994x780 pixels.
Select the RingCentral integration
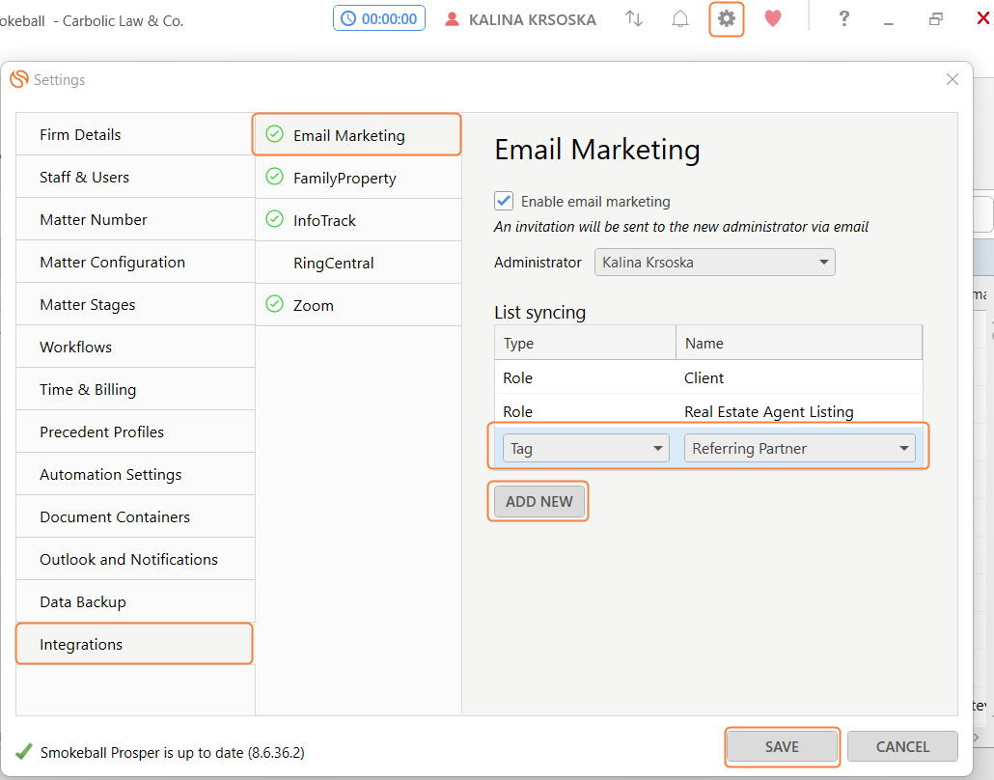pos(358,263)
